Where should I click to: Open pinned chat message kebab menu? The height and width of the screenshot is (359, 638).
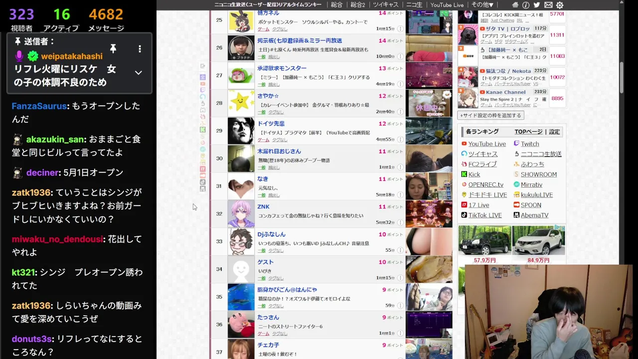tap(140, 49)
